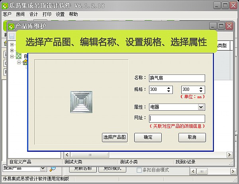The image size is (239, 184).
Task: Click the 取消 button
Action: [192, 137]
